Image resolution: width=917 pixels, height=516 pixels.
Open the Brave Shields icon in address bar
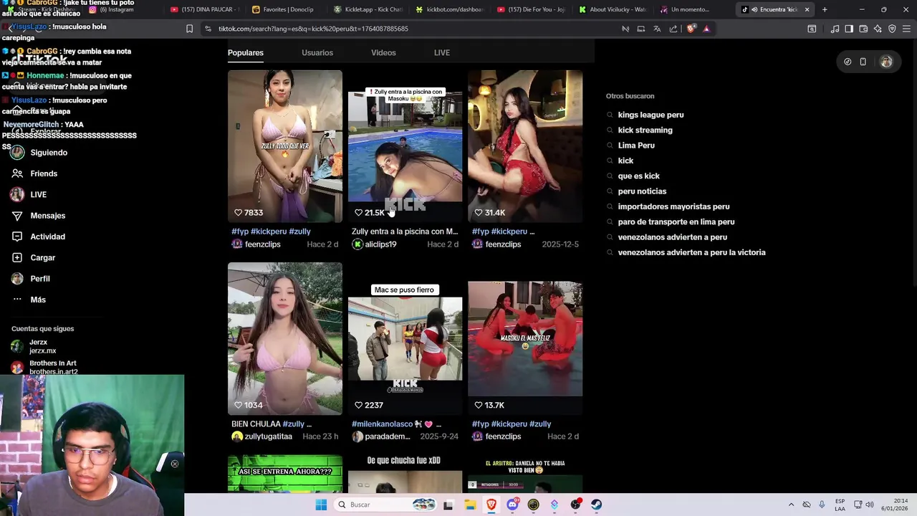click(x=691, y=29)
